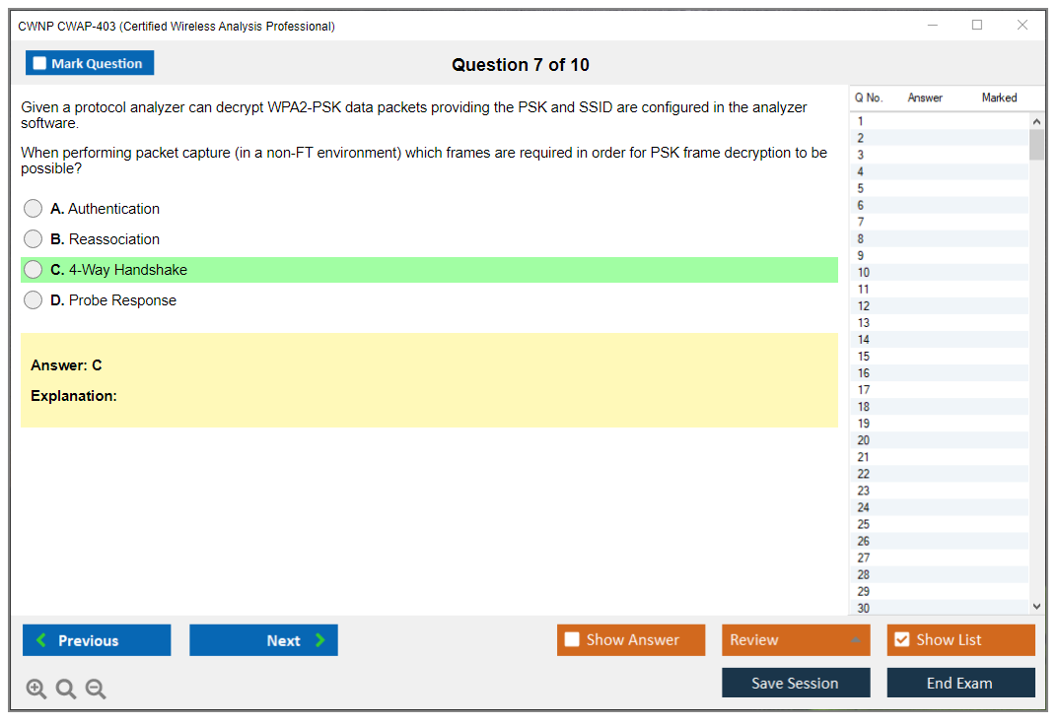Screen dimensions: 1060x724
Task: Minimize the exam window
Action: tap(932, 26)
